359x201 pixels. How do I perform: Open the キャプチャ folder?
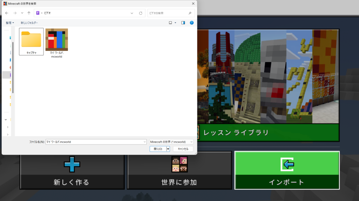click(31, 41)
